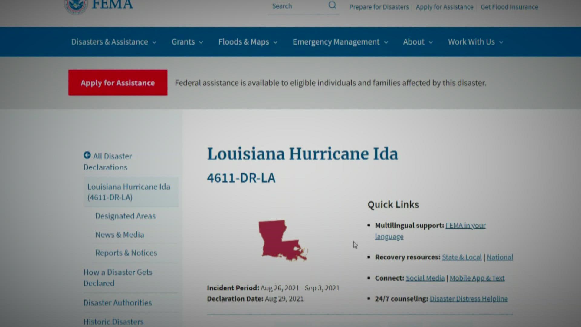
Task: Open Disaster Authorities sidebar link
Action: (x=117, y=302)
